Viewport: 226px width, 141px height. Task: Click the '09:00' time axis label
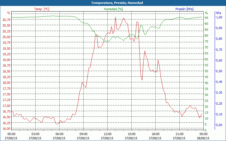83,134
